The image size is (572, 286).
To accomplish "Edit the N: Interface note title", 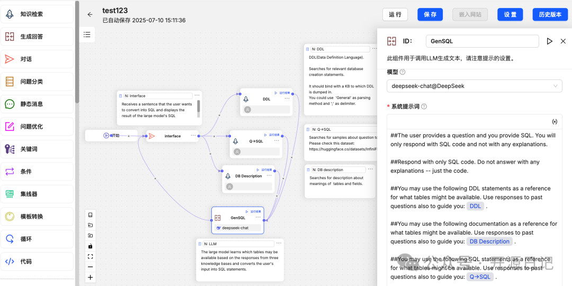I will tap(157, 95).
